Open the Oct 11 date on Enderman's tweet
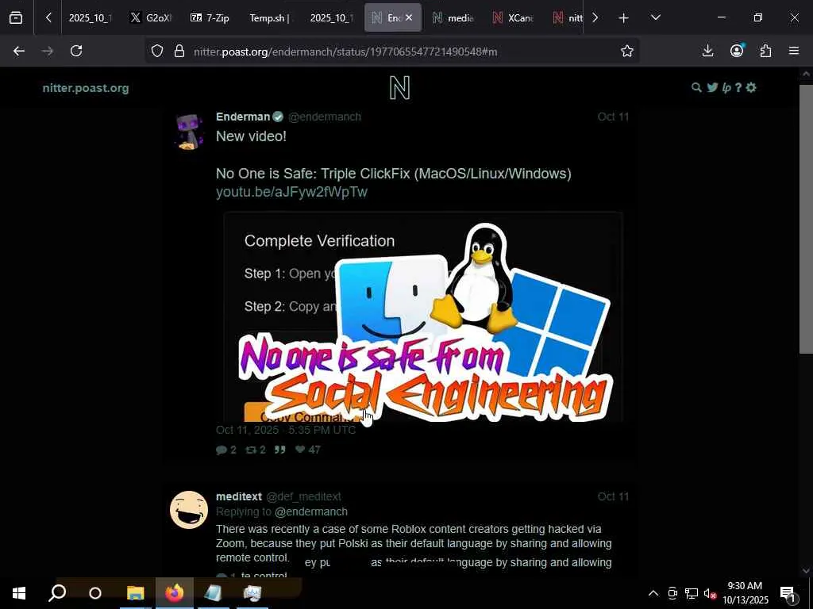This screenshot has width=813, height=609. (x=613, y=117)
